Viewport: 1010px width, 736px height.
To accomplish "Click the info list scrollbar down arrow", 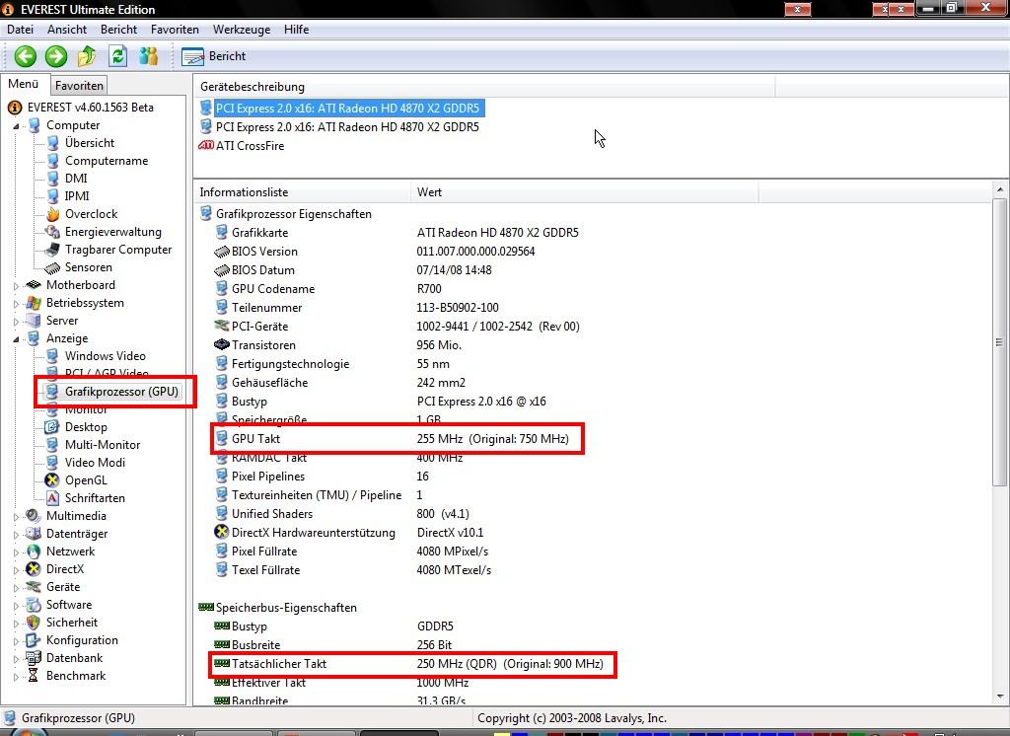I will [1000, 697].
